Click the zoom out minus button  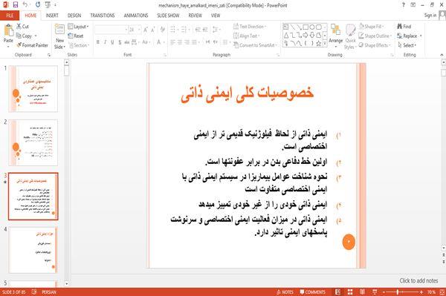click(x=384, y=292)
